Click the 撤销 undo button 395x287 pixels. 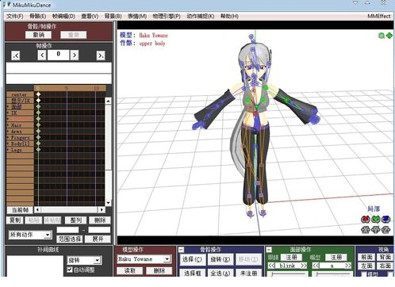(x=39, y=35)
